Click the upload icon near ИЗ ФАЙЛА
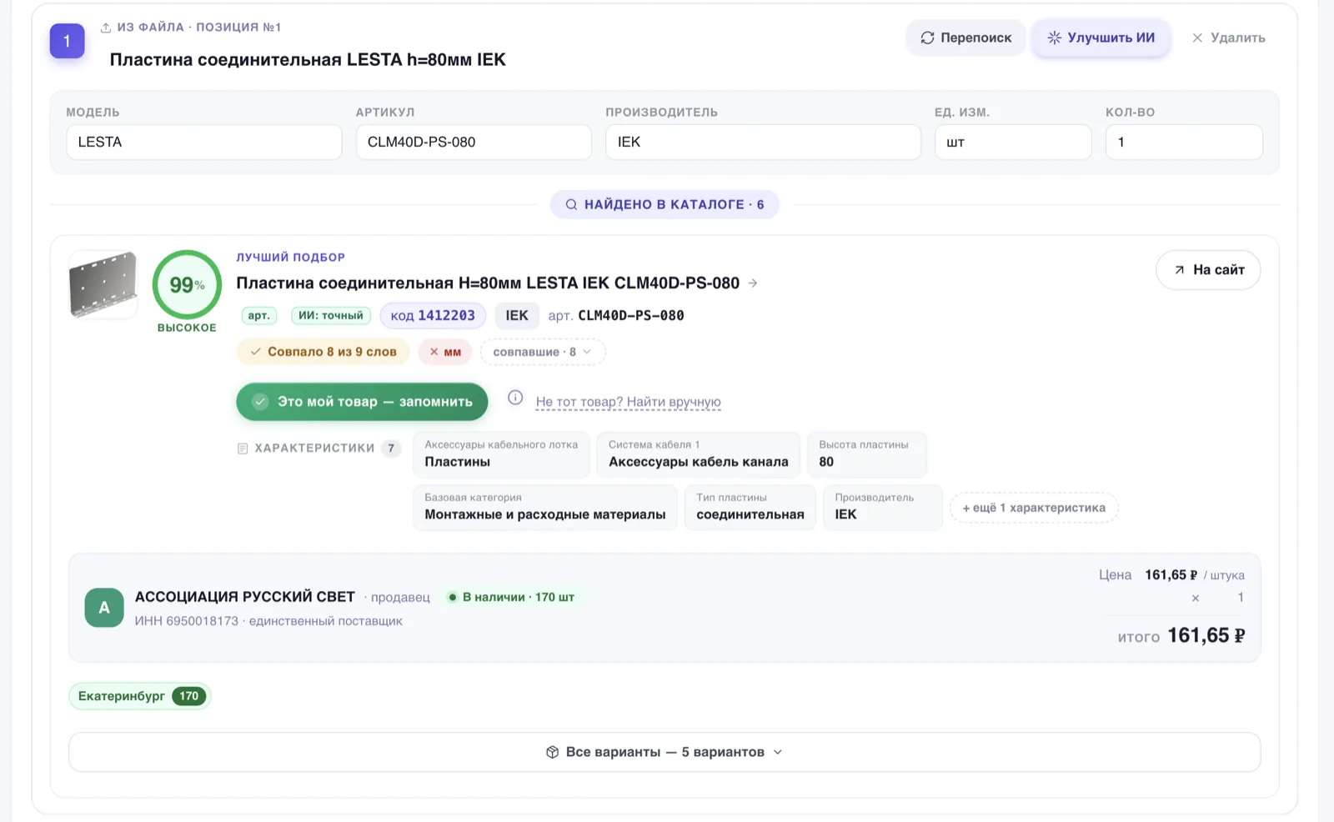Viewport: 1334px width, 822px height. pyautogui.click(x=106, y=28)
